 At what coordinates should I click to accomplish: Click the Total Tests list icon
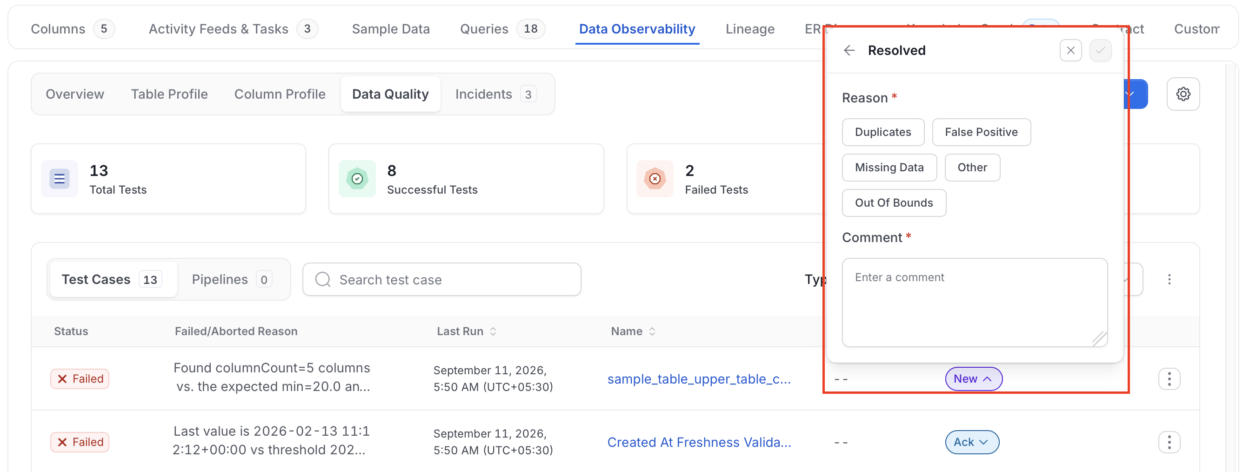[60, 179]
